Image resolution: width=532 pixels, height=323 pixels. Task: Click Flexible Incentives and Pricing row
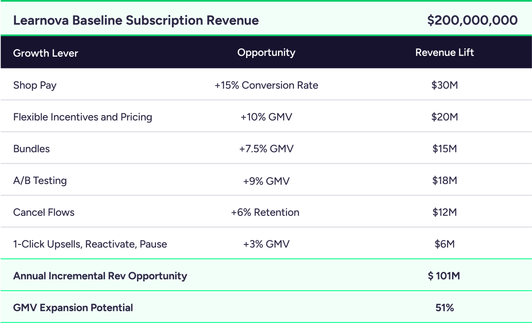tap(82, 117)
